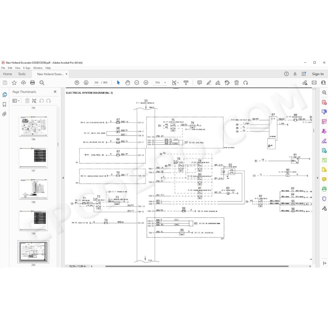
Task: Click the Delete trash toolbar icon
Action: click(236, 82)
